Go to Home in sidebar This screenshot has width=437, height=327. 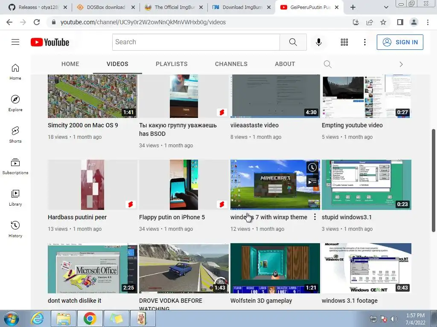pyautogui.click(x=15, y=72)
